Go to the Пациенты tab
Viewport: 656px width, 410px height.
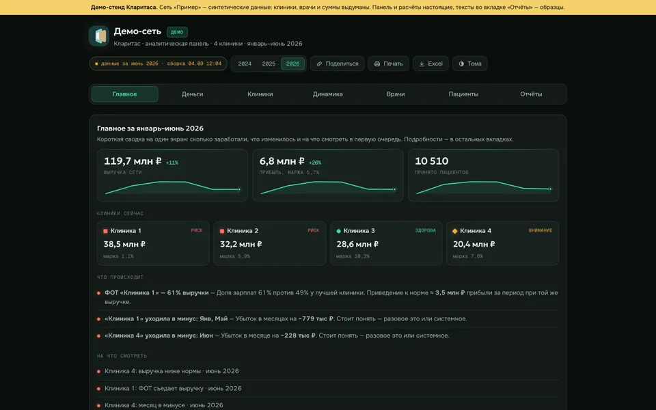463,94
